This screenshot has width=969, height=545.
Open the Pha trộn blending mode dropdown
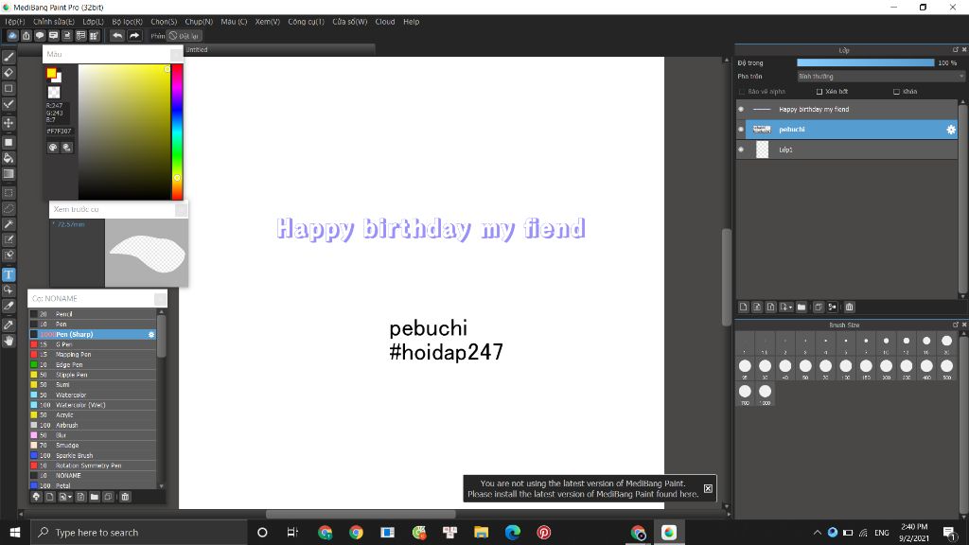tap(880, 77)
